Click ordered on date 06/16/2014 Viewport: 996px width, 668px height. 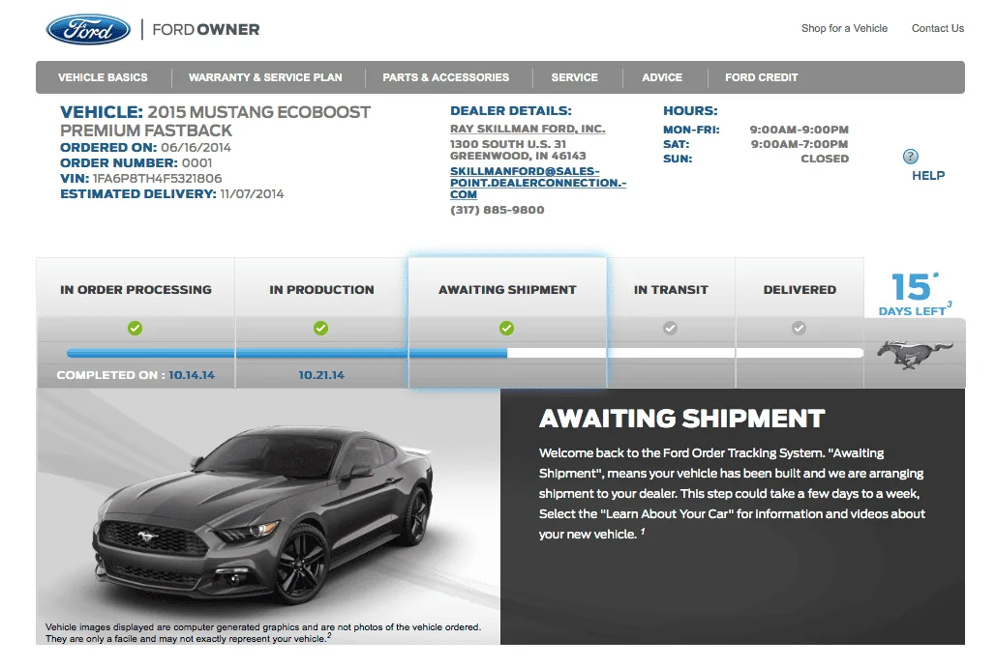196,148
